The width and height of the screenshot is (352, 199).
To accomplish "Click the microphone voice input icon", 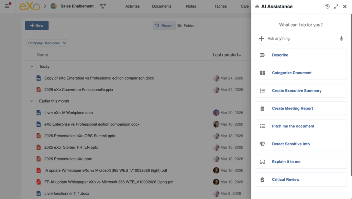I will click(x=341, y=39).
